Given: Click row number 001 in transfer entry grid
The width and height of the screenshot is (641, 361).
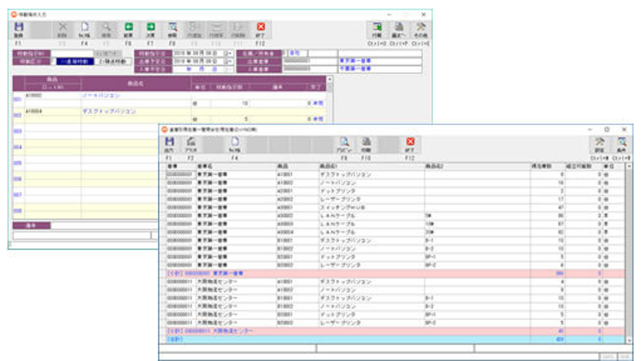Looking at the screenshot, I should (x=17, y=99).
